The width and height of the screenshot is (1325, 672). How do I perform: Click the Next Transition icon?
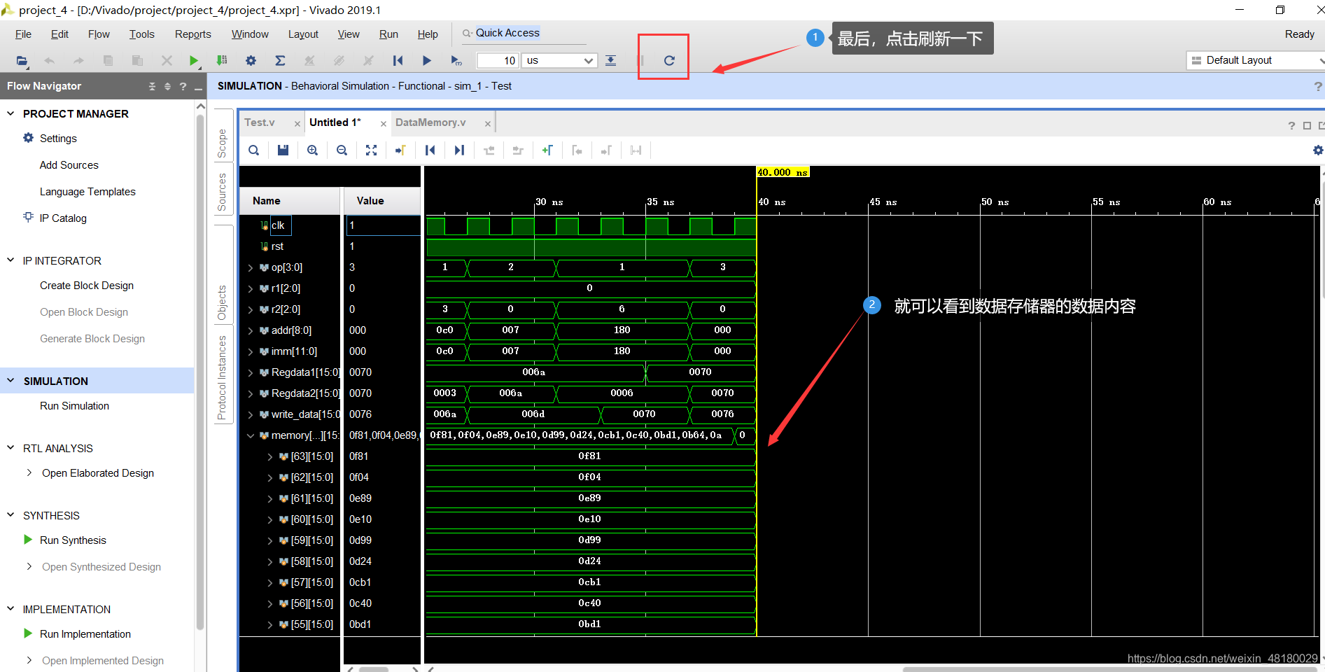[x=518, y=150]
